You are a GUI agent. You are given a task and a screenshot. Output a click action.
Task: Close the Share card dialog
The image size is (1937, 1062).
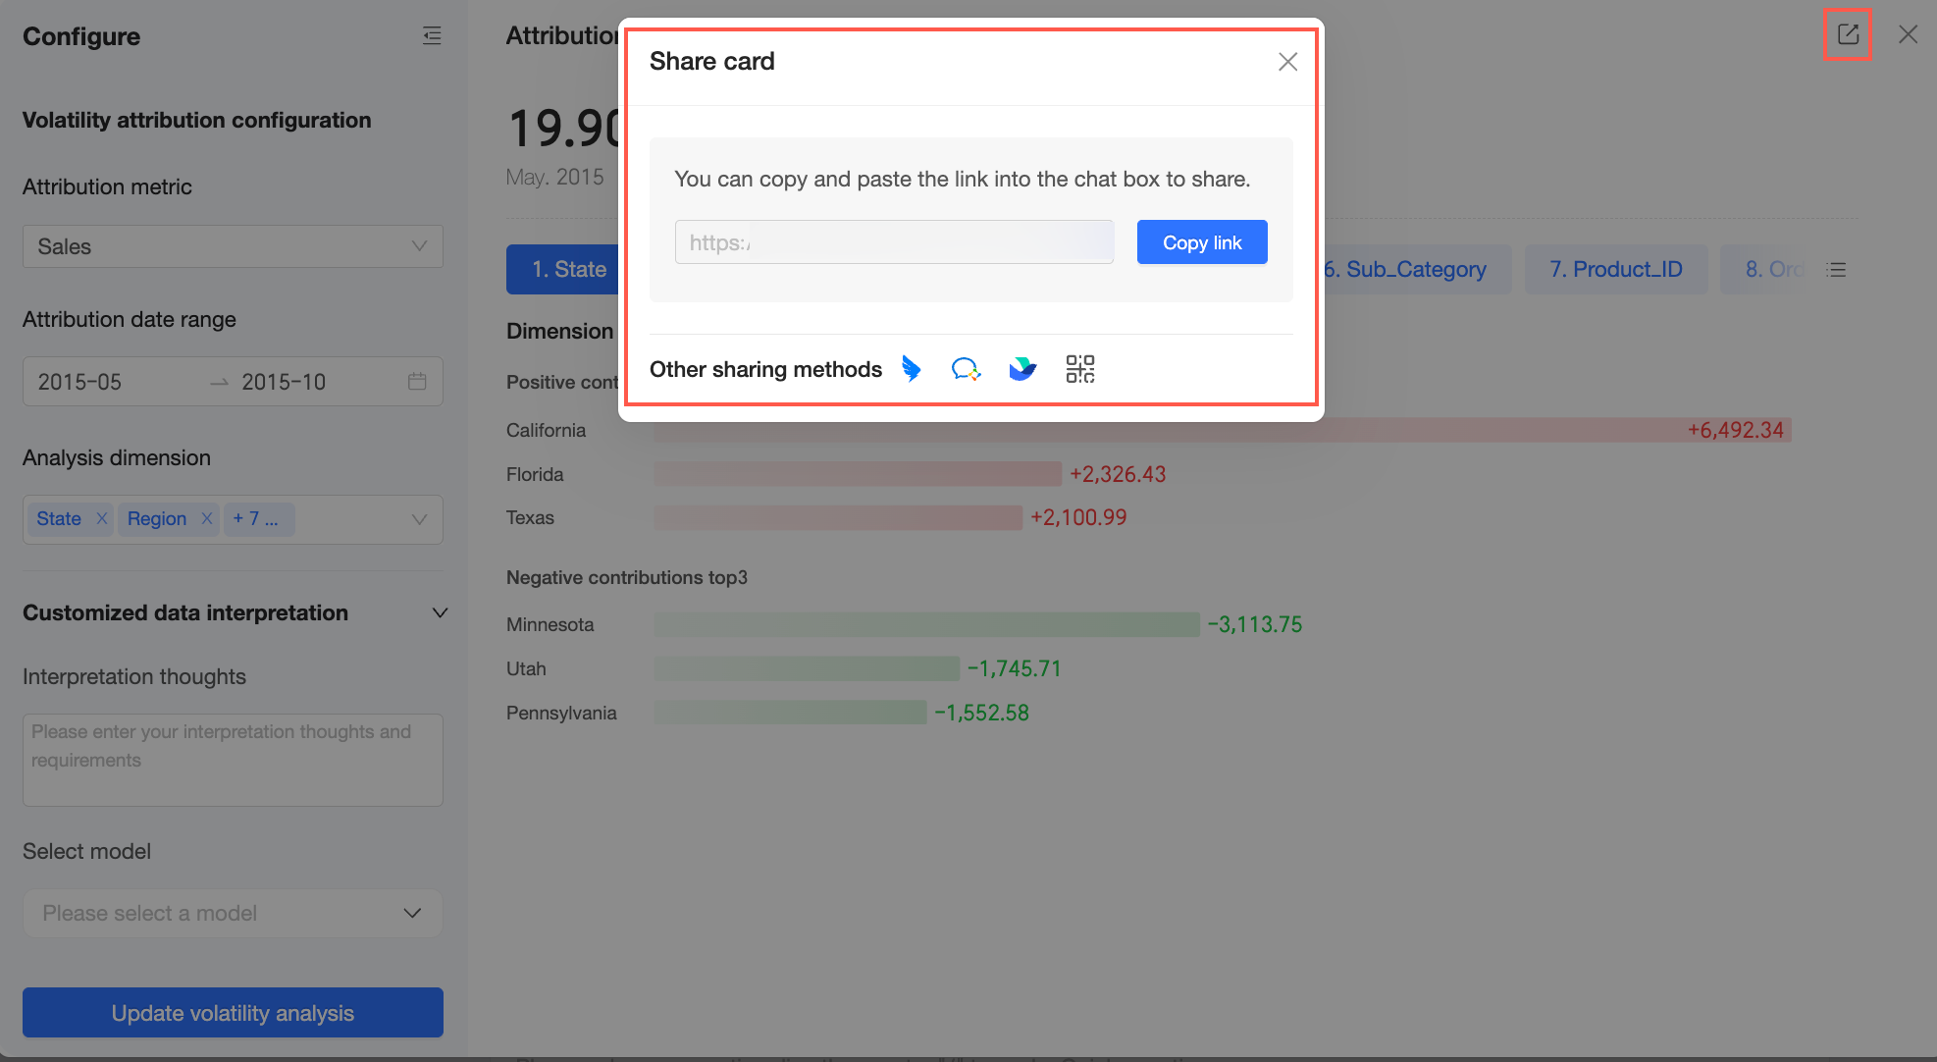(1287, 62)
